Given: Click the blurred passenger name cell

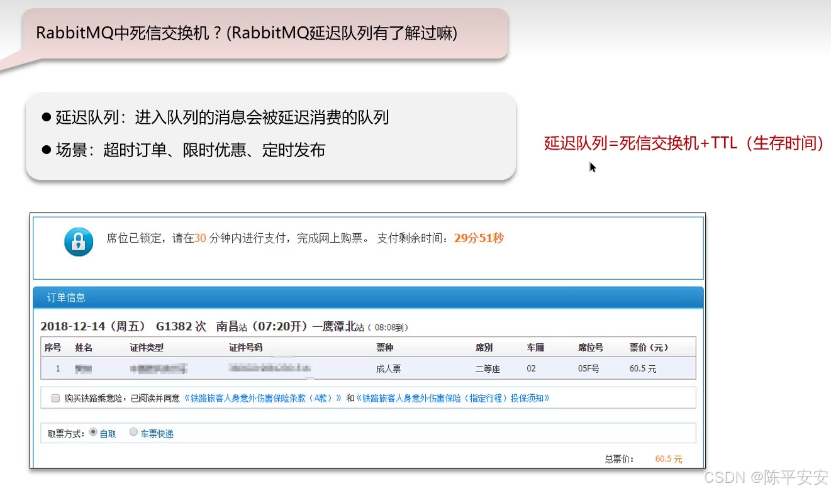Looking at the screenshot, I should tap(83, 368).
